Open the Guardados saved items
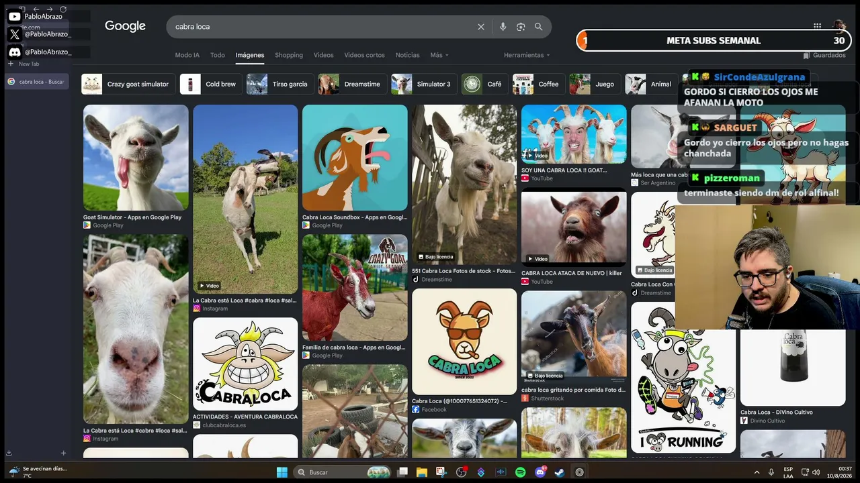 (x=824, y=55)
